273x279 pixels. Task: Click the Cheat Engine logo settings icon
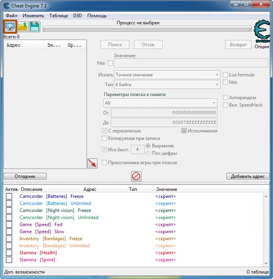click(x=262, y=31)
